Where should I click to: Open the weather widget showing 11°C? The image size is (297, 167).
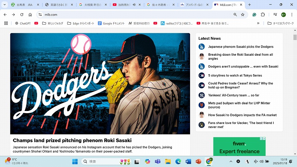click(x=17, y=161)
